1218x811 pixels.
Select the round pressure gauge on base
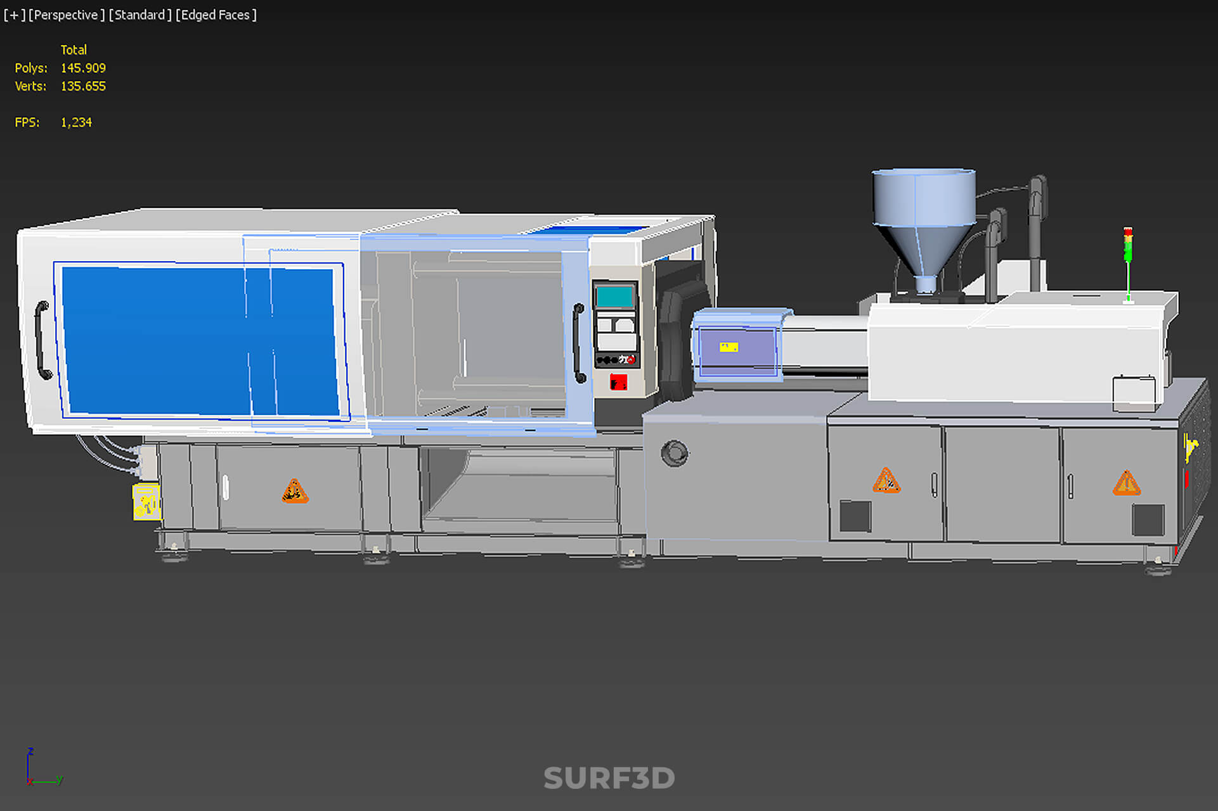coord(674,453)
